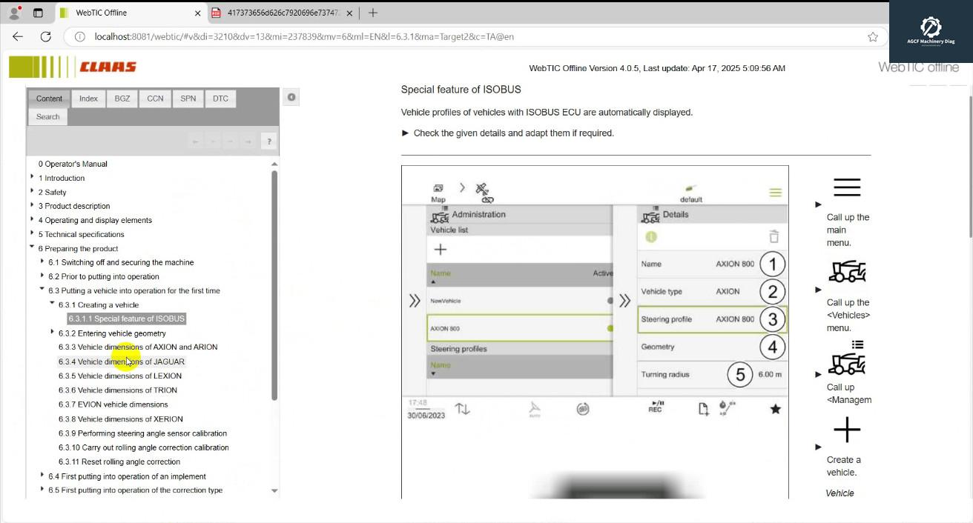The height and width of the screenshot is (523, 973).
Task: Switch to the DTC tab
Action: (220, 98)
